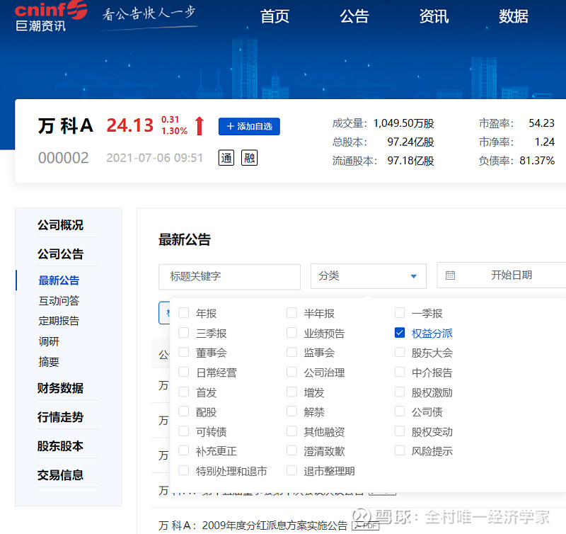This screenshot has height=534, width=566.
Task: Open the 公告 top navigation tab
Action: (354, 16)
